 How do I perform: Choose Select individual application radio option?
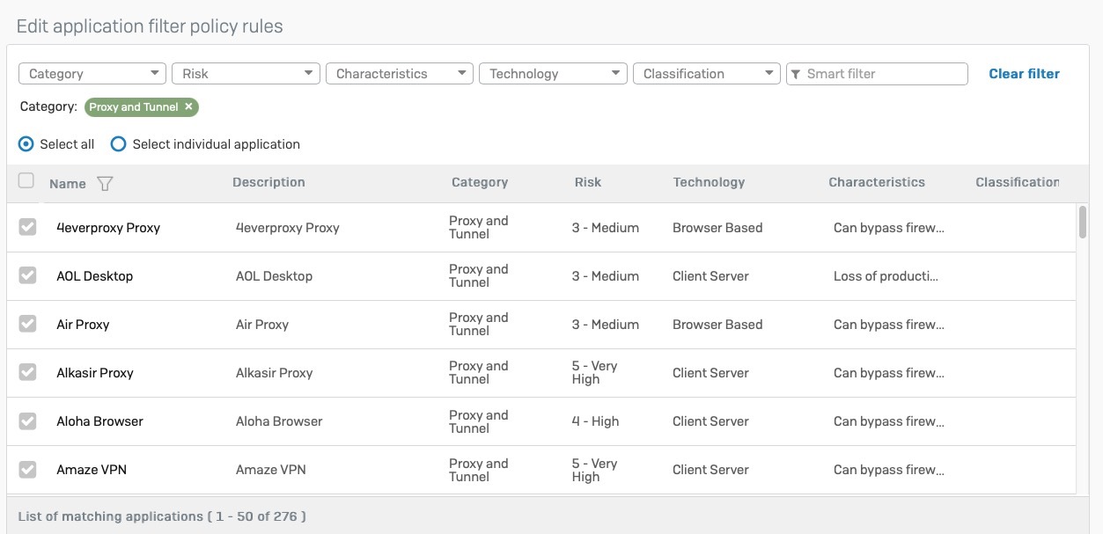(x=118, y=144)
